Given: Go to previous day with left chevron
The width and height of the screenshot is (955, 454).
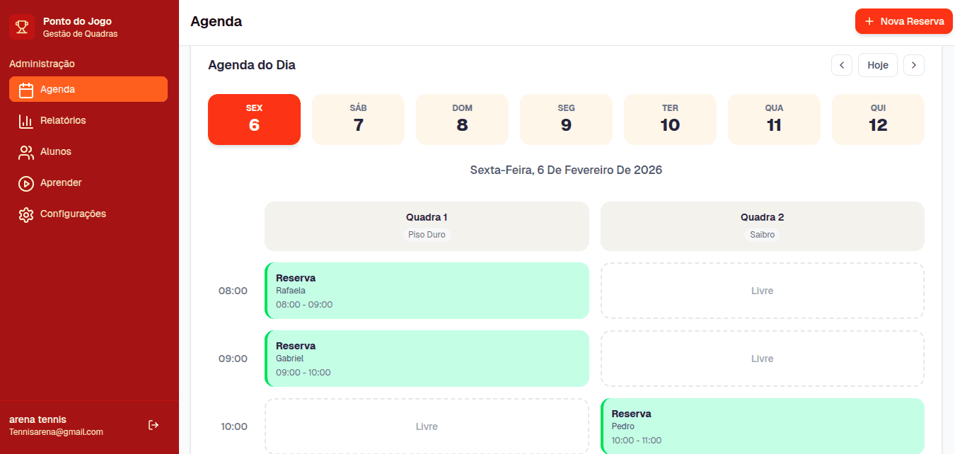Looking at the screenshot, I should 842,64.
